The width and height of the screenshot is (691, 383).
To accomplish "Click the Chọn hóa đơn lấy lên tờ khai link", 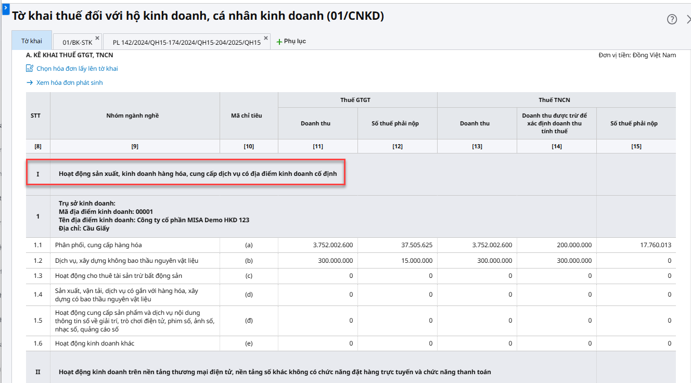I will pyautogui.click(x=77, y=69).
